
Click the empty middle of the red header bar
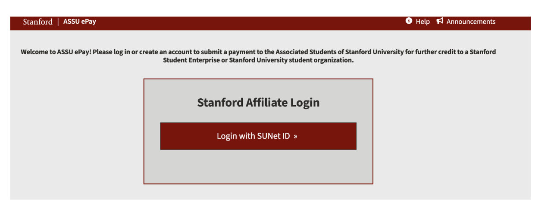coord(250,23)
